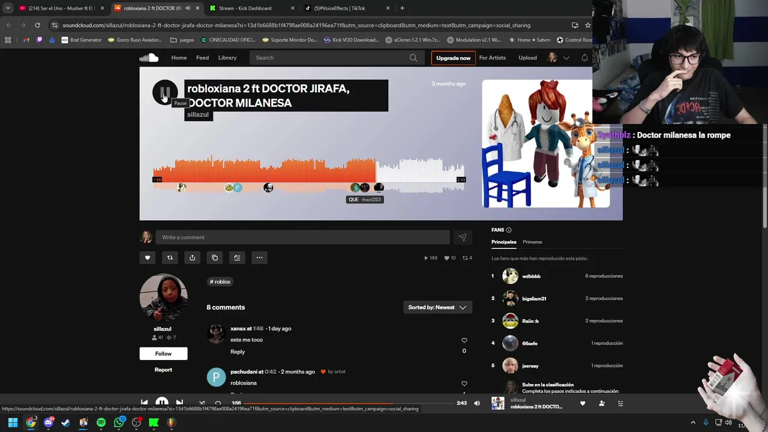This screenshot has width=768, height=432.
Task: Open the Sorted by: Newest dropdown
Action: (437, 307)
